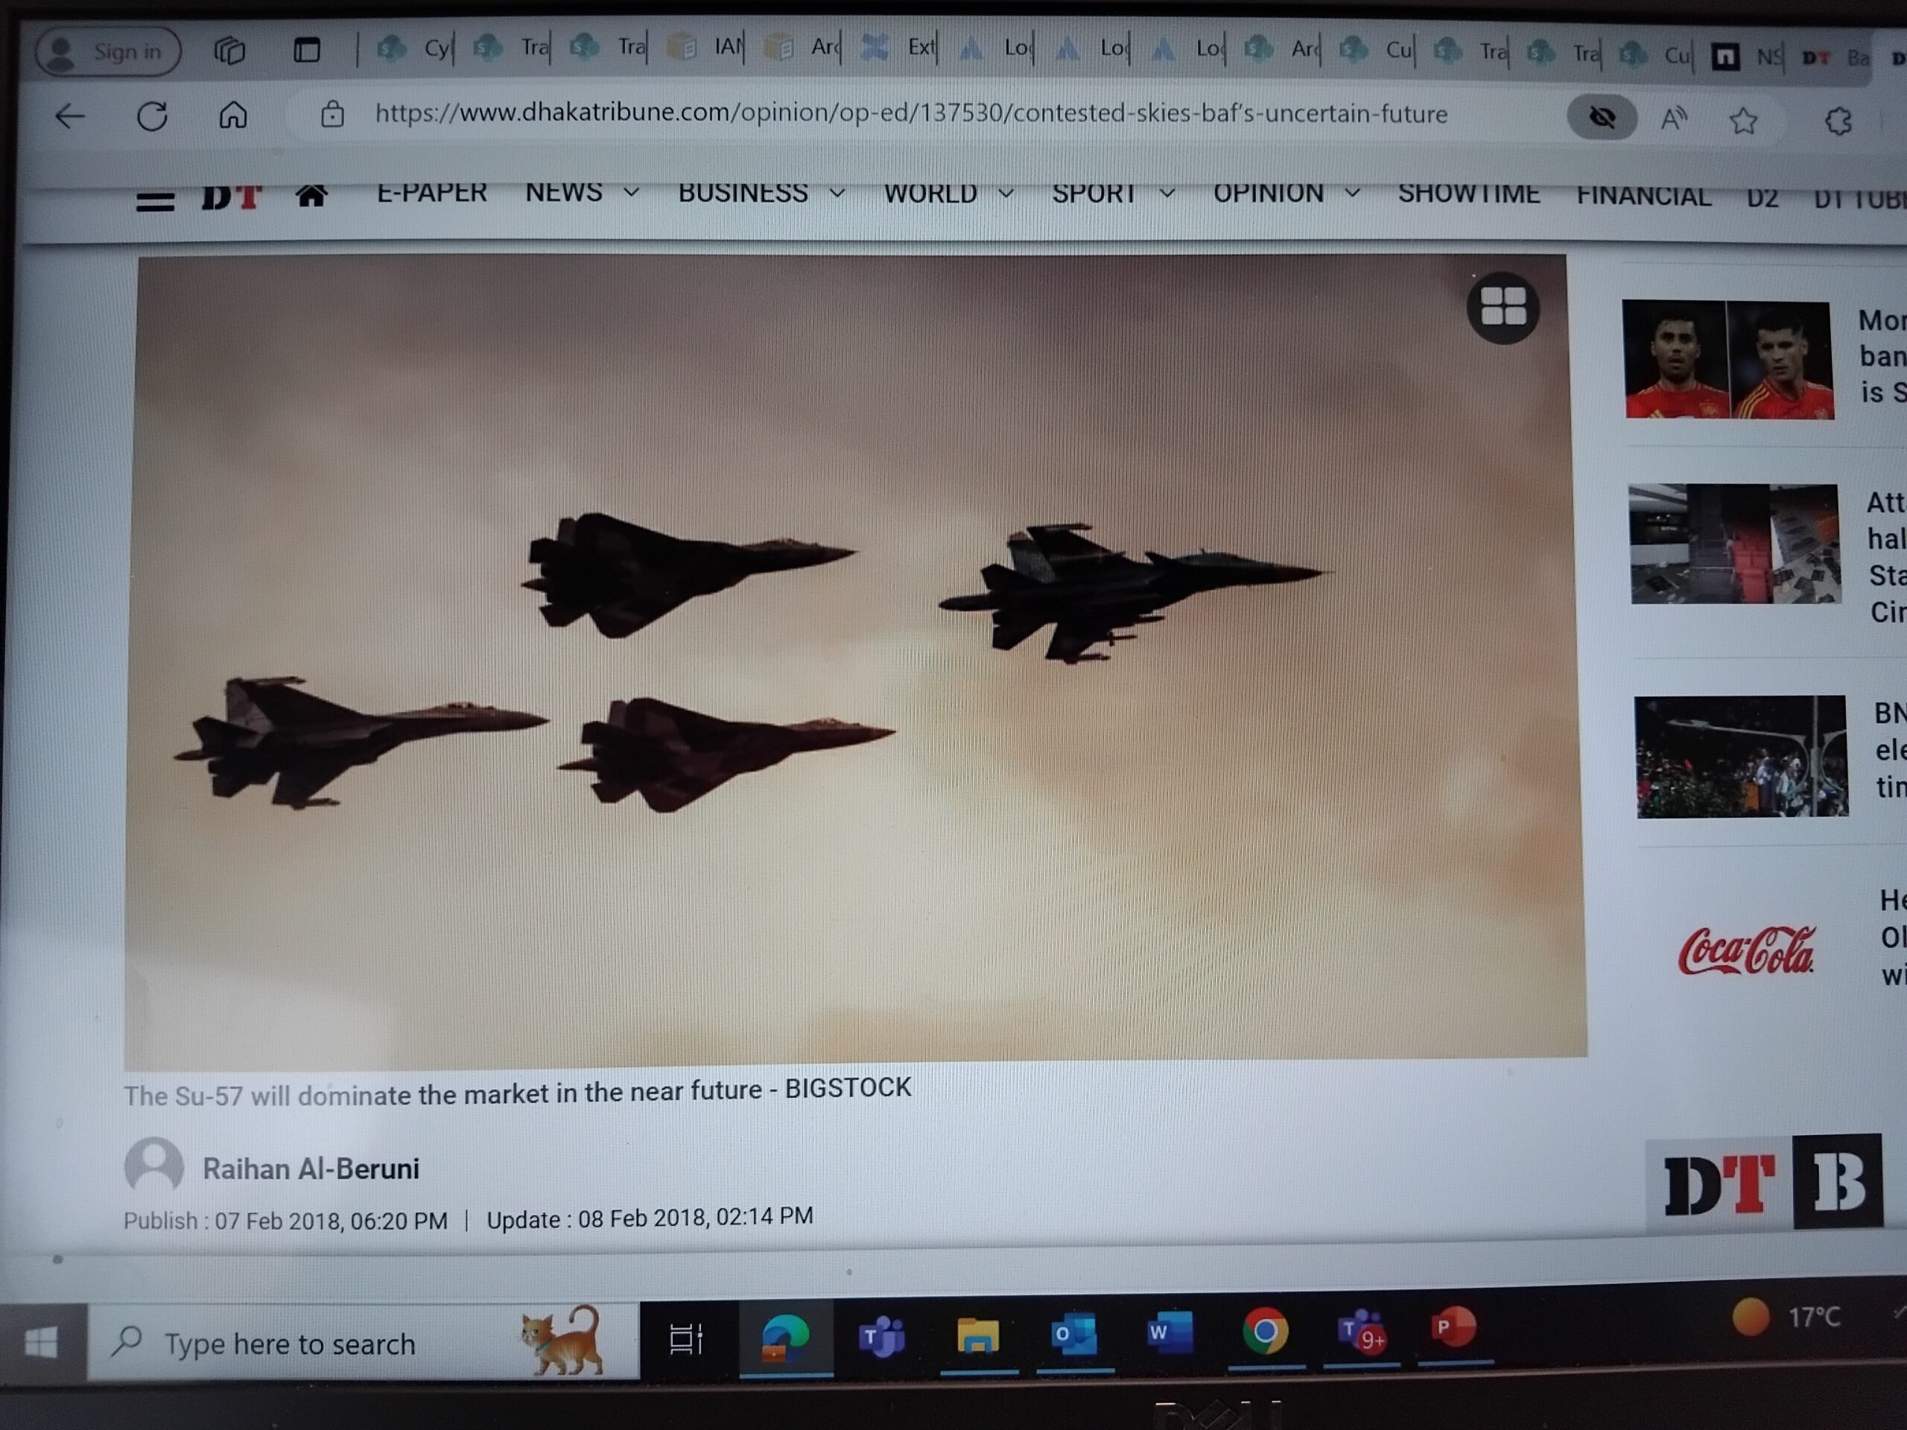Expand the SPORT dropdown chevron

[1167, 194]
